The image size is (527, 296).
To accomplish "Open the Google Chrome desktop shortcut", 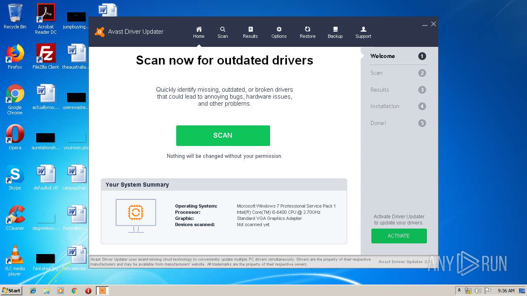I will 15,99.
